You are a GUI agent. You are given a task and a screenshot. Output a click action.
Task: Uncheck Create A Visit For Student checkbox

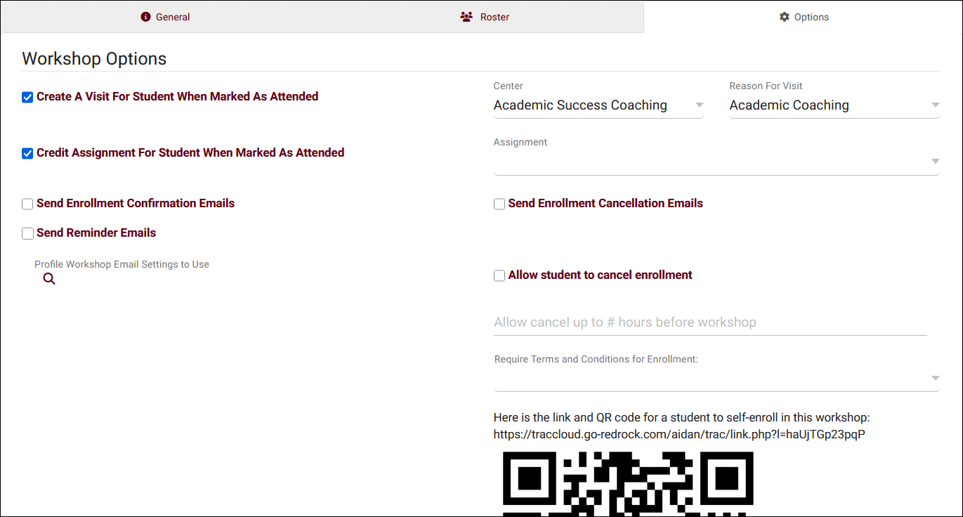pyautogui.click(x=27, y=98)
